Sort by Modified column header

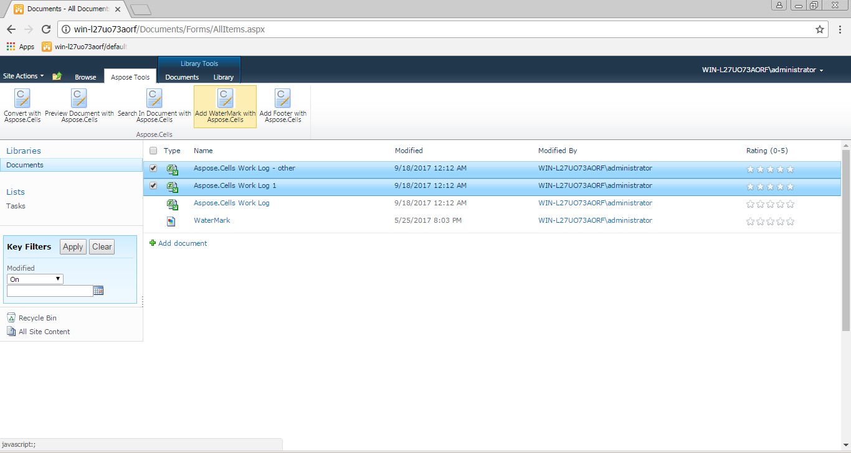click(x=409, y=151)
